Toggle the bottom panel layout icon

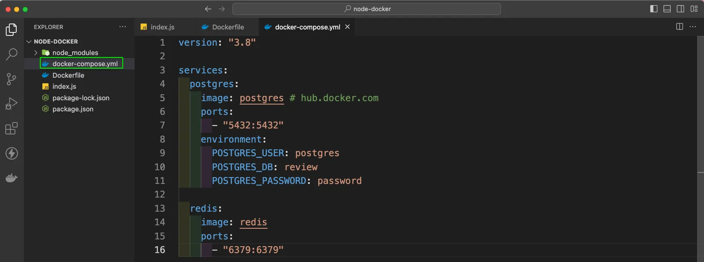667,9
